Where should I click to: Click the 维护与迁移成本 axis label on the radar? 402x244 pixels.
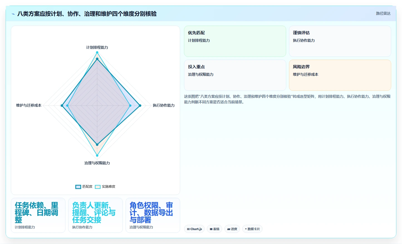click(29, 105)
